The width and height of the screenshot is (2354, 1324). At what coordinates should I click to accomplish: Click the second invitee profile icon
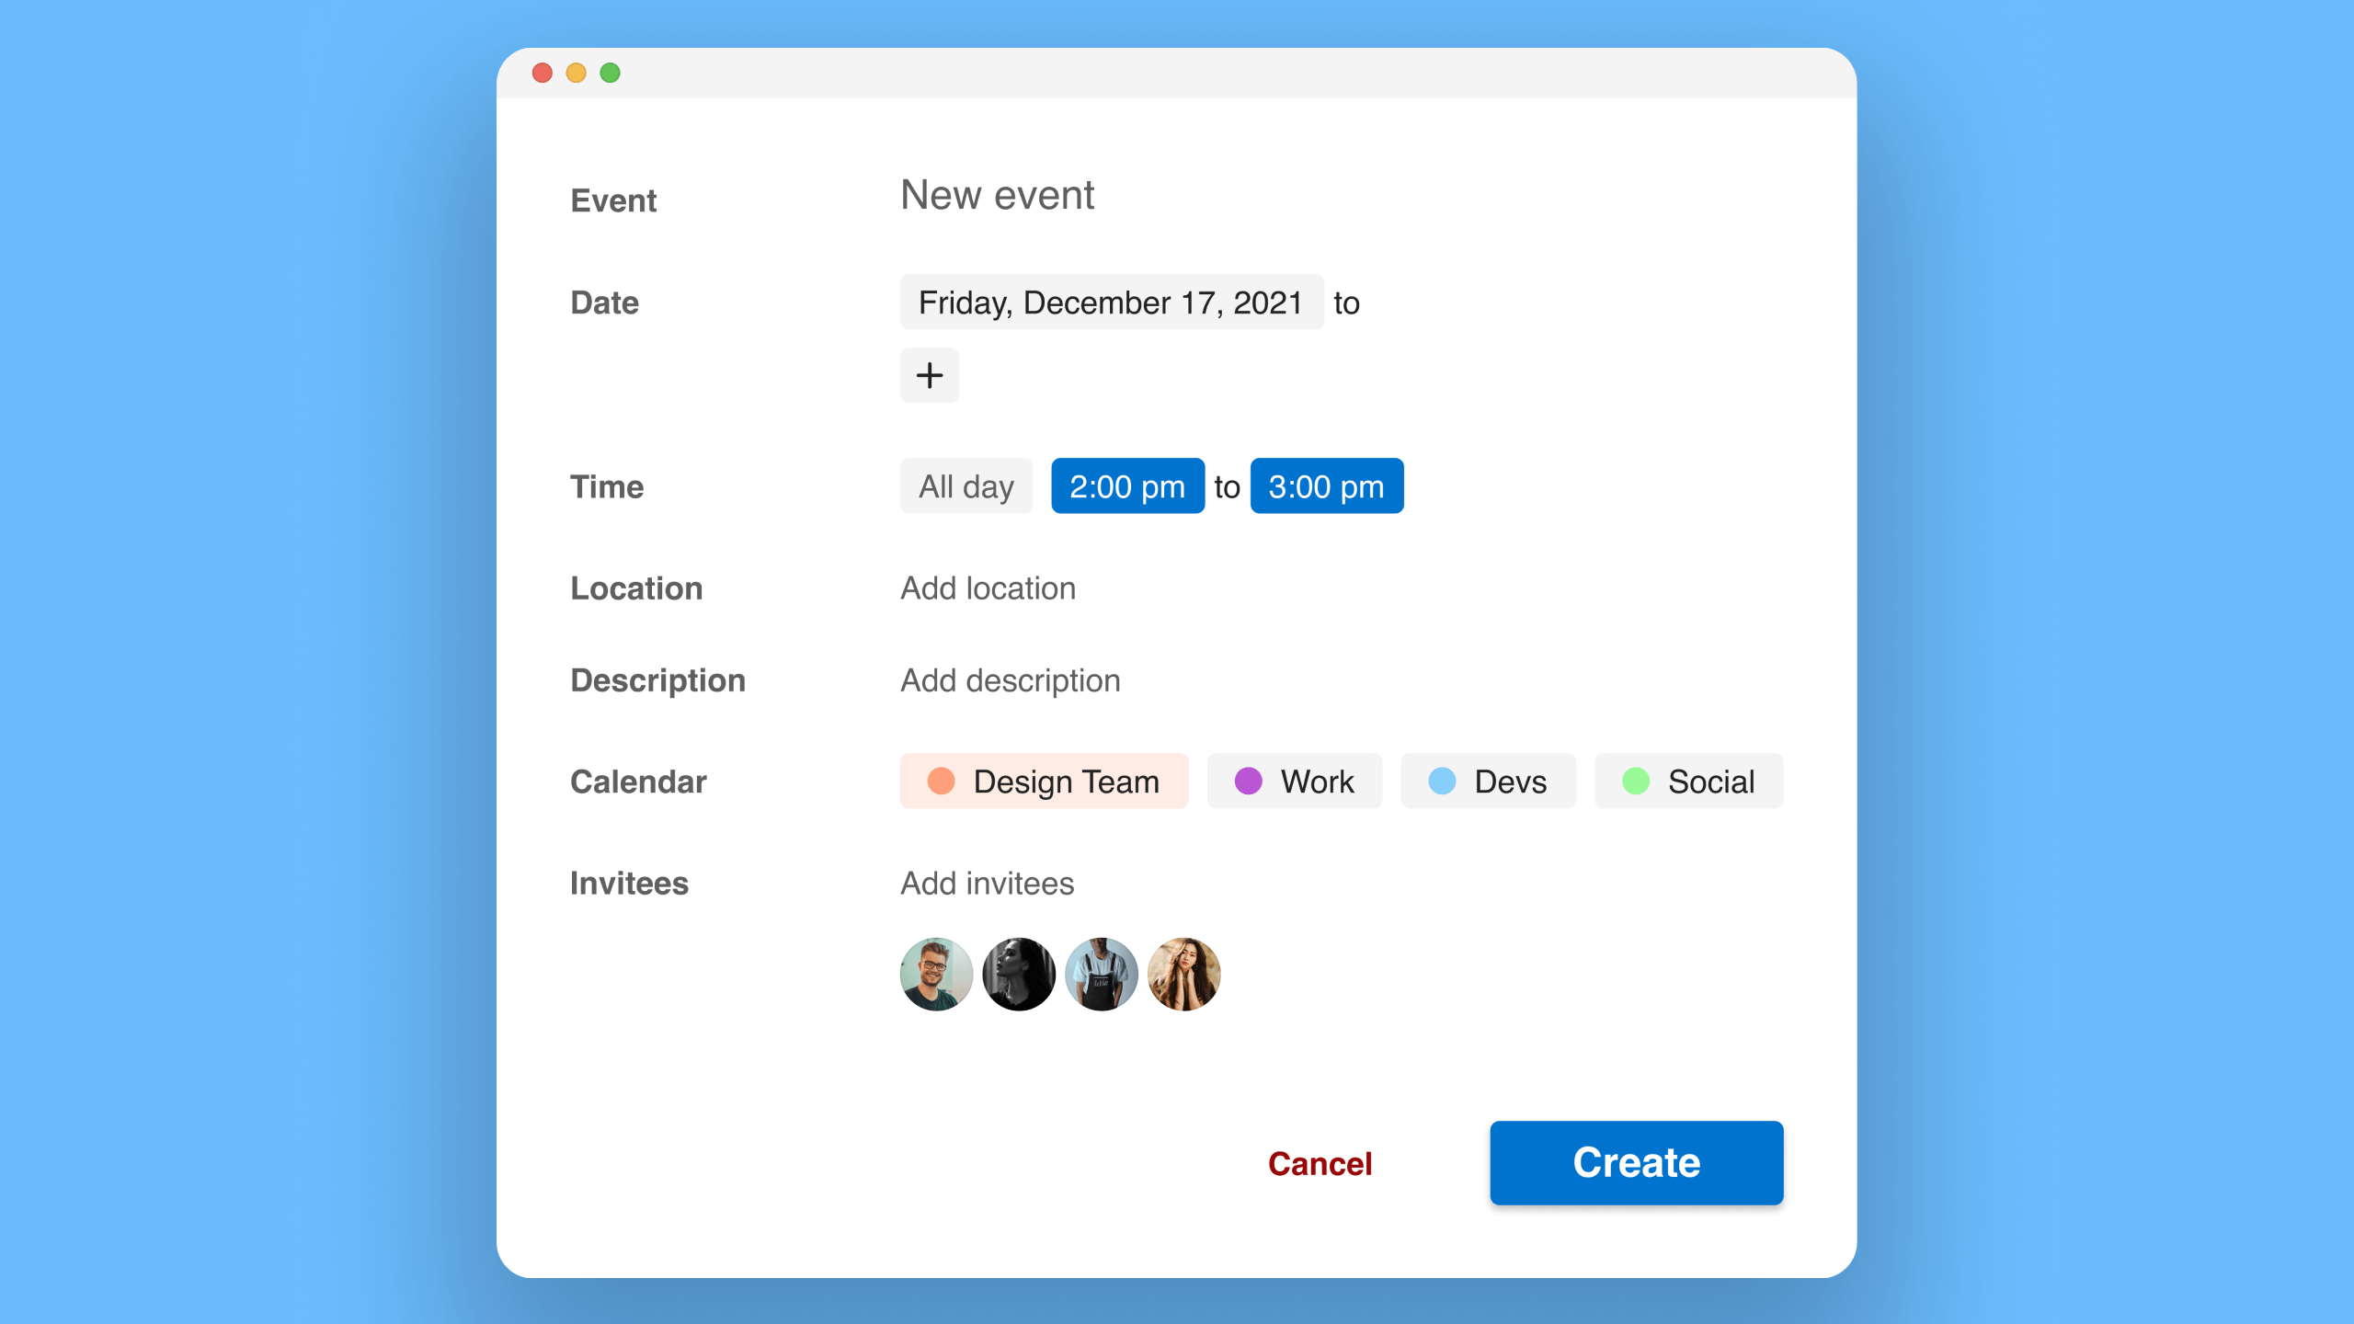(x=1017, y=973)
